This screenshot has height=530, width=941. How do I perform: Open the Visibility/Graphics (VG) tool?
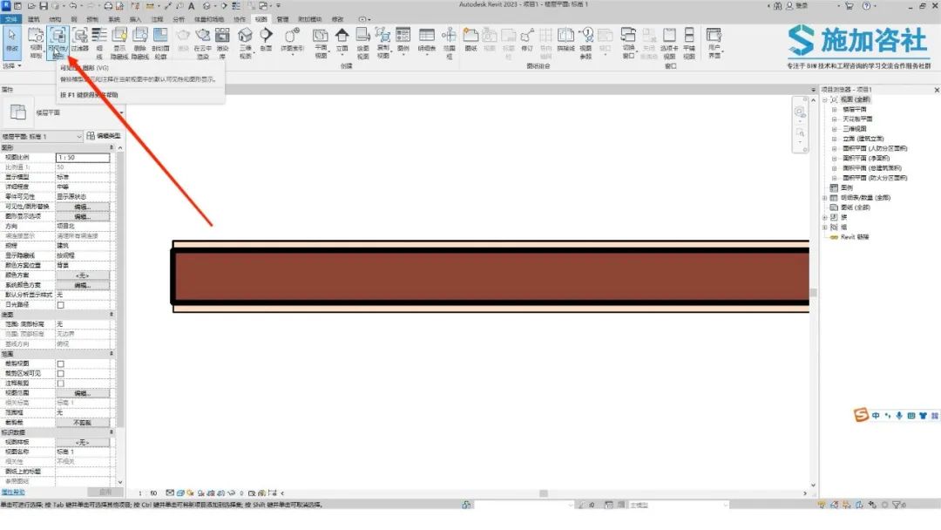pyautogui.click(x=58, y=40)
